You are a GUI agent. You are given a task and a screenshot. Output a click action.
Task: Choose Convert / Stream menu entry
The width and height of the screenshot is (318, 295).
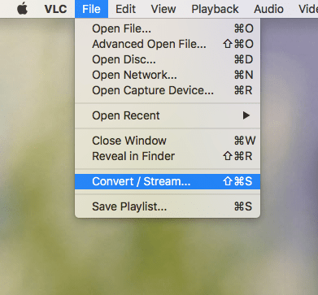[x=168, y=181]
